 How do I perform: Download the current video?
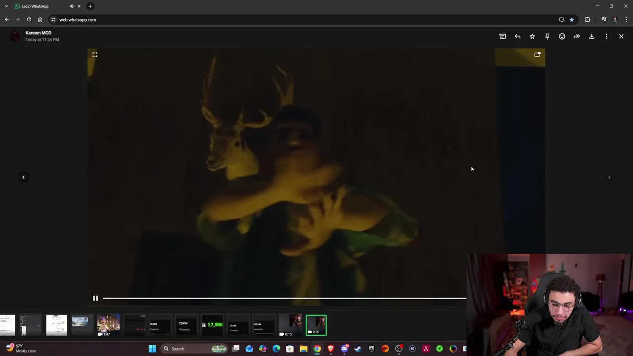point(591,36)
